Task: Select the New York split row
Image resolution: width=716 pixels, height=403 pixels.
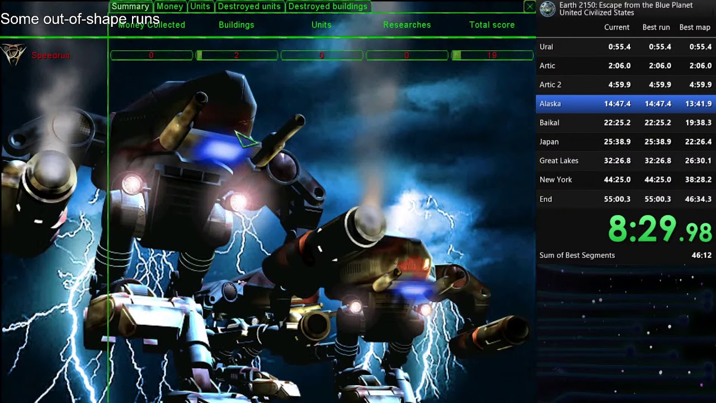Action: click(626, 180)
